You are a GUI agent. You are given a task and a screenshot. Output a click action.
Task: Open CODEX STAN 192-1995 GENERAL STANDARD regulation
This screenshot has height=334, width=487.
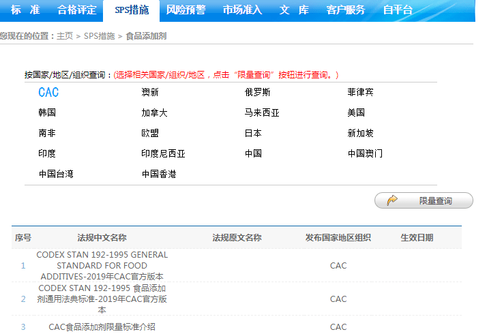(102, 265)
